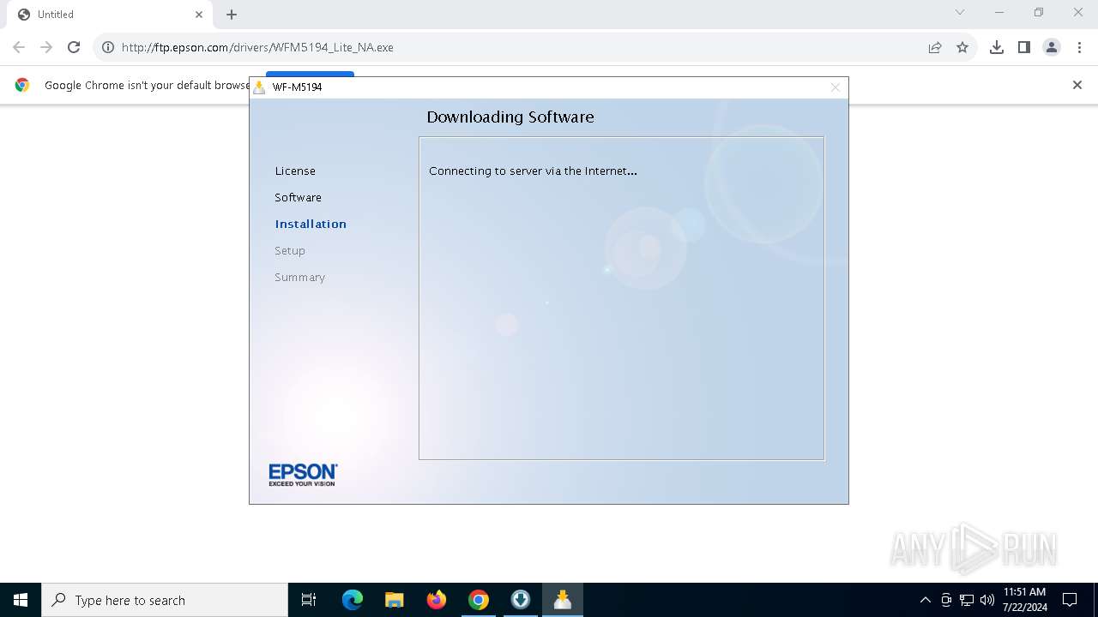The image size is (1098, 617).
Task: Dismiss the default browser notification bar
Action: pyautogui.click(x=1077, y=85)
